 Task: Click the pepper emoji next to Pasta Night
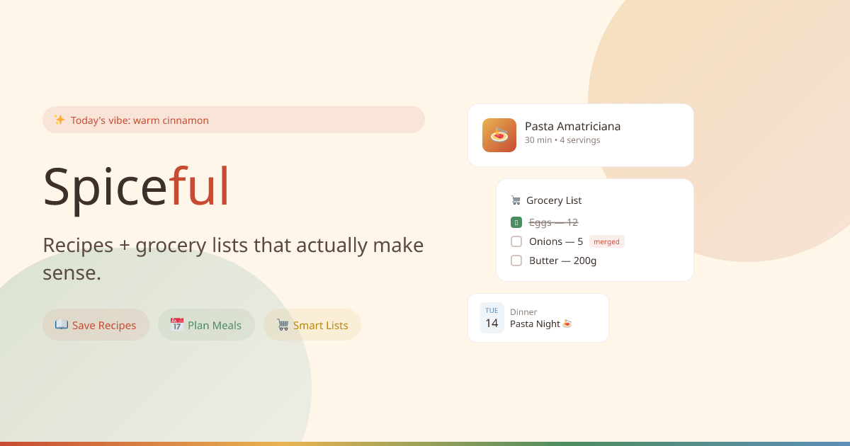pos(567,323)
